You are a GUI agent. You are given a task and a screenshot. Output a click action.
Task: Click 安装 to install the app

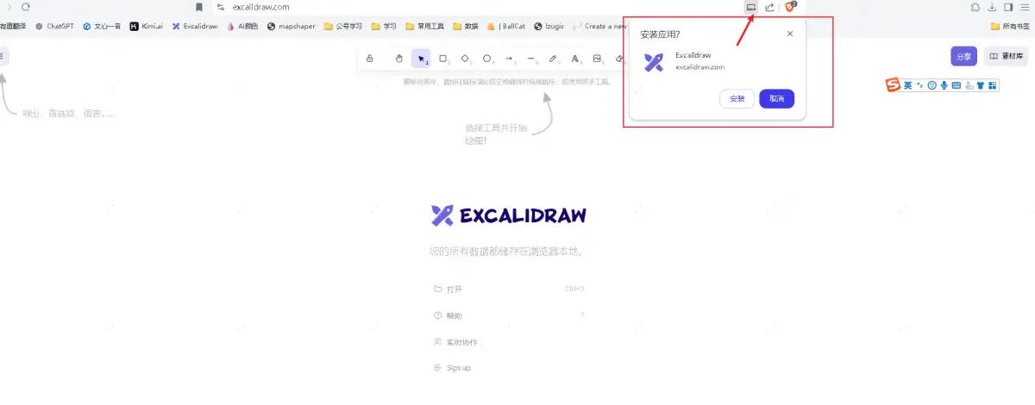737,99
